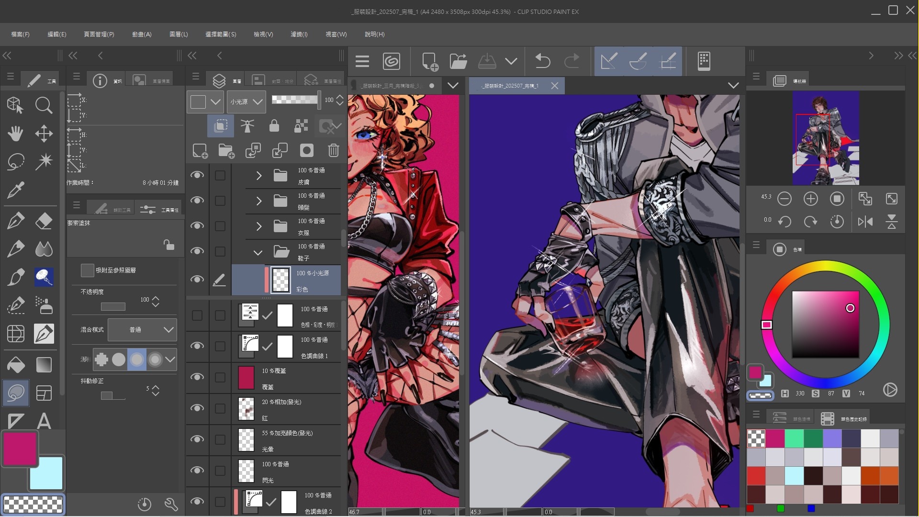Select the 彩色 layer row
This screenshot has width=919, height=517.
(x=286, y=280)
